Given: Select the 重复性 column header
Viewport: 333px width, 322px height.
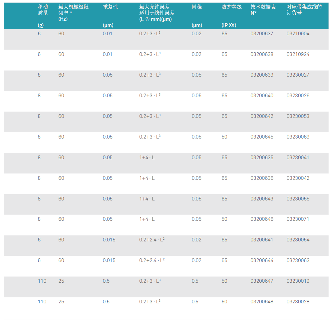Looking at the screenshot, I should (110, 7).
